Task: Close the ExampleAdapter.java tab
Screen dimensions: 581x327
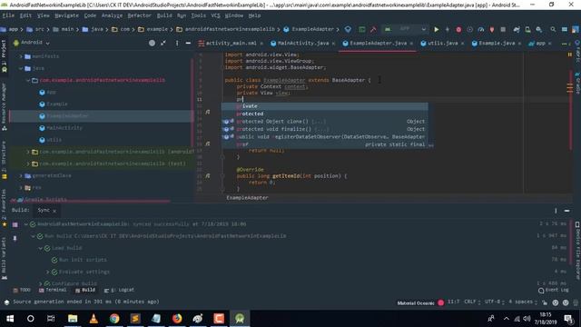Action: [411, 44]
